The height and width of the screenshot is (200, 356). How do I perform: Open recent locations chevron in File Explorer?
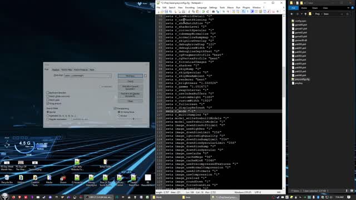point(301,14)
